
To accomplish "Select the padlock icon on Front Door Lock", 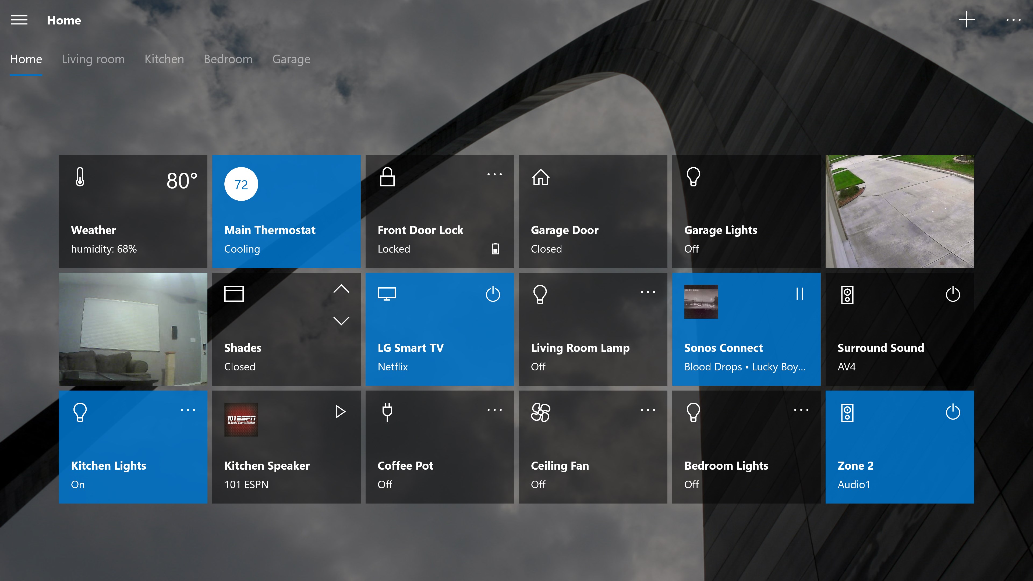I will pyautogui.click(x=387, y=177).
